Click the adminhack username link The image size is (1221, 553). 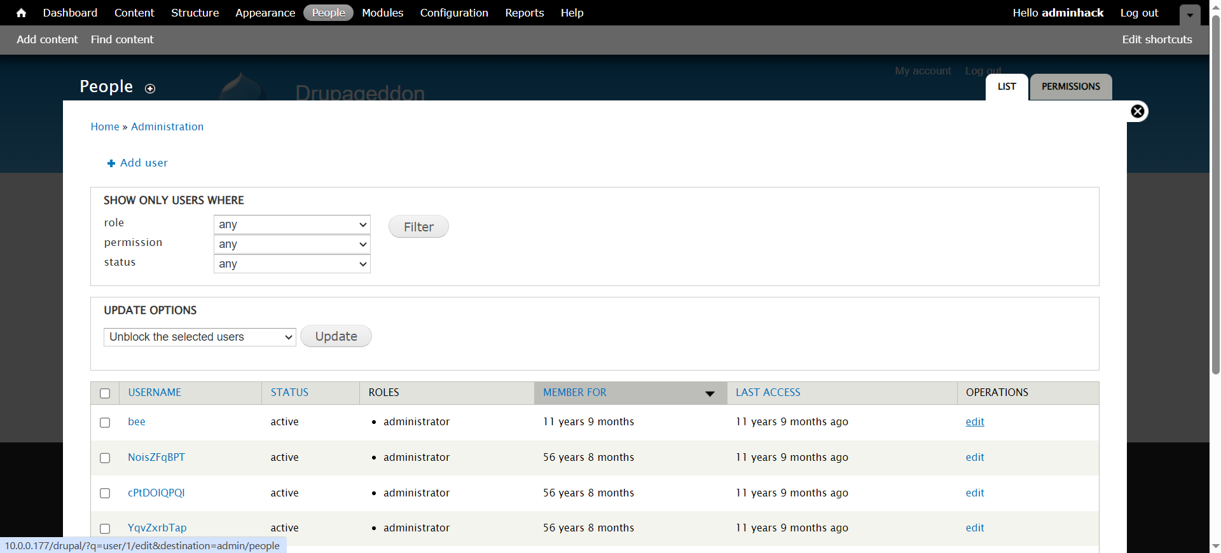click(x=1072, y=13)
